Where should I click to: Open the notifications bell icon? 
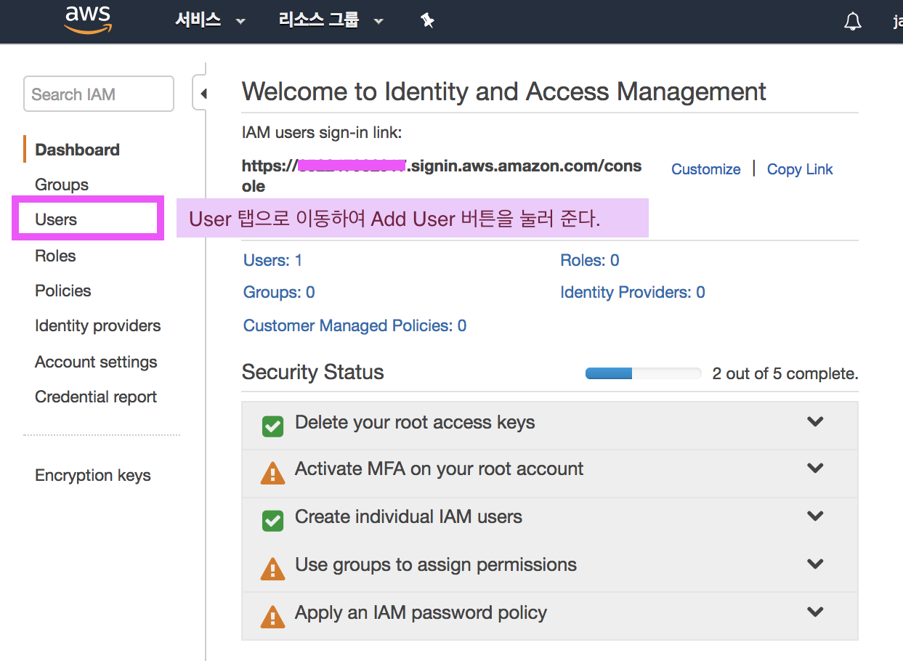click(853, 21)
